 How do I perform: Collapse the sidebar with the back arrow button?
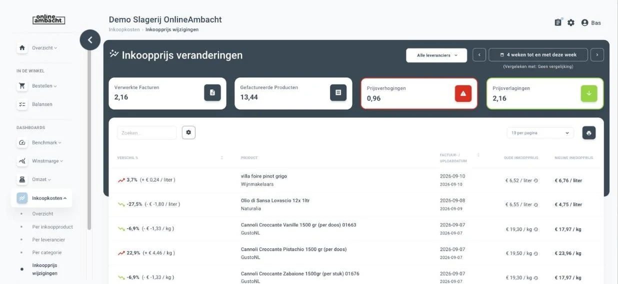(x=90, y=40)
